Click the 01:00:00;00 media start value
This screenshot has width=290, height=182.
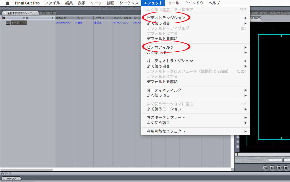click(121, 23)
